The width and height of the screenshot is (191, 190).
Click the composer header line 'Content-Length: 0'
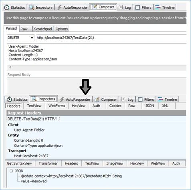click(23, 55)
